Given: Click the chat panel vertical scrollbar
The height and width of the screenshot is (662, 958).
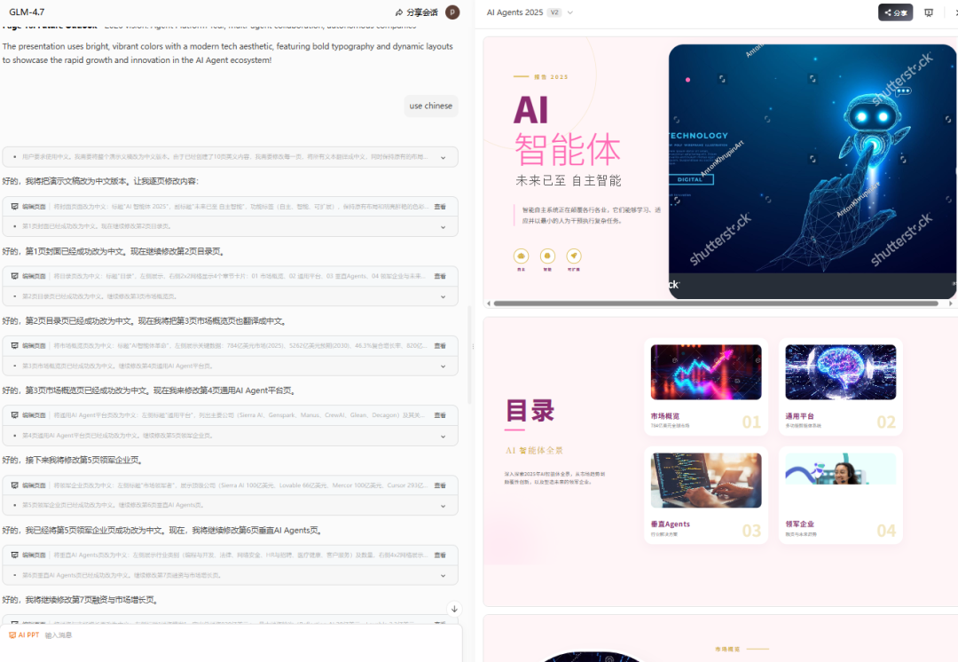Looking at the screenshot, I should (x=469, y=355).
